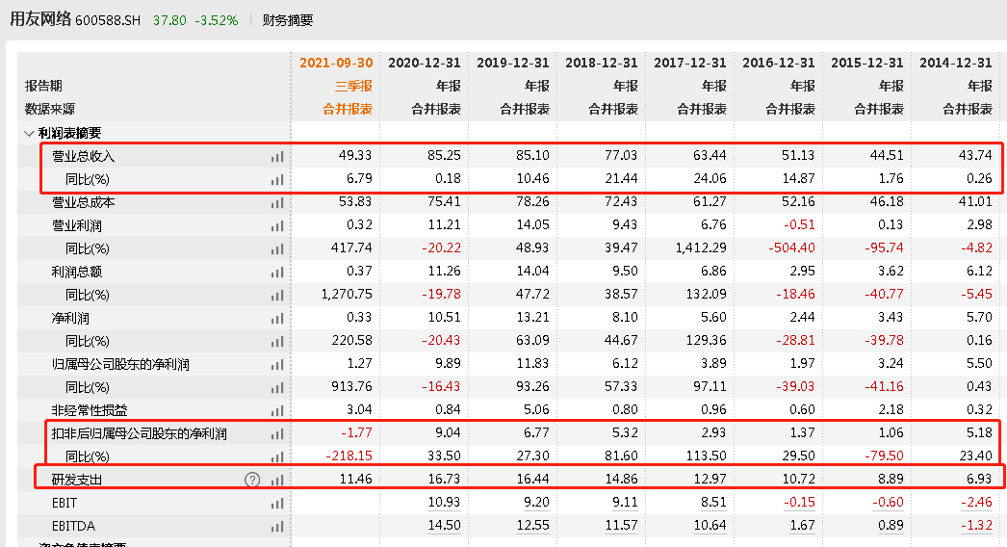Click revenue cell 49.33 for 2021-09-30
The width and height of the screenshot is (1007, 547).
pos(356,155)
